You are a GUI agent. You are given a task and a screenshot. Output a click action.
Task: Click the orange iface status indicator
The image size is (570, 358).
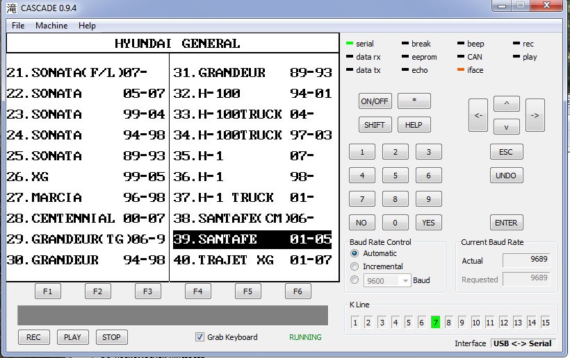pos(461,69)
